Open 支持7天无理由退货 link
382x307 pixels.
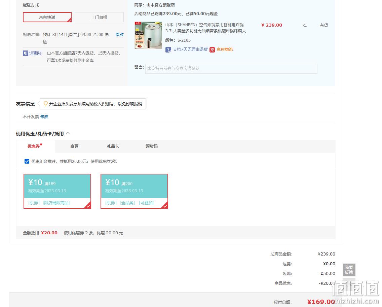coord(190,49)
